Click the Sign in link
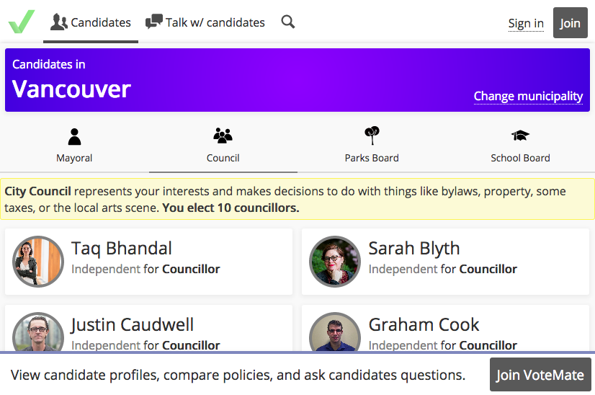The image size is (595, 395). pos(526,23)
